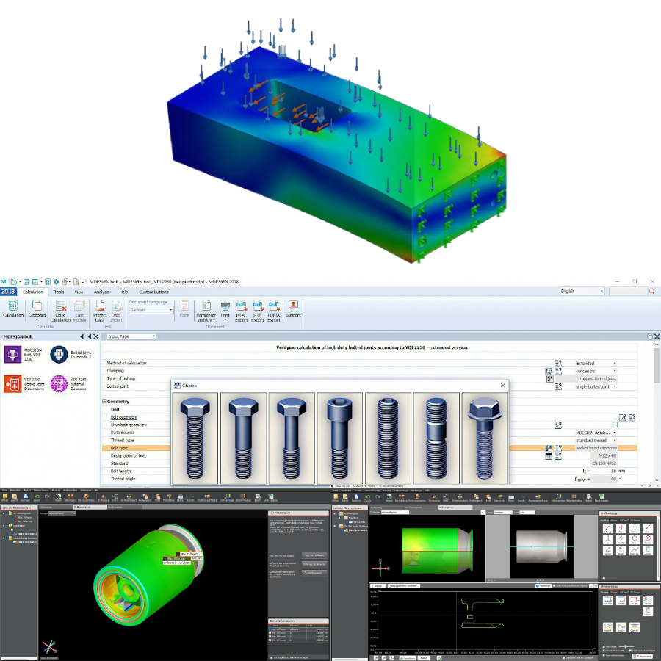661x661 pixels.
Task: Close the MDESIGN bolt side panel
Action: point(96,336)
